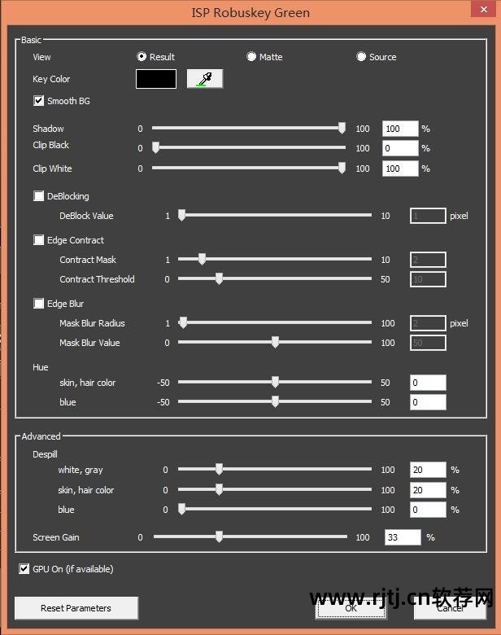Enable the DeBlocking checkbox

pos(38,196)
